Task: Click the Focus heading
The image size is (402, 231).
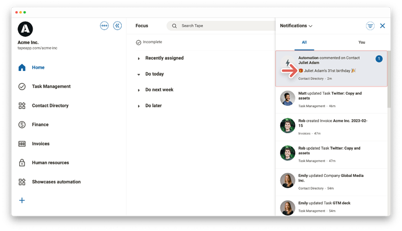Action: 142,26
